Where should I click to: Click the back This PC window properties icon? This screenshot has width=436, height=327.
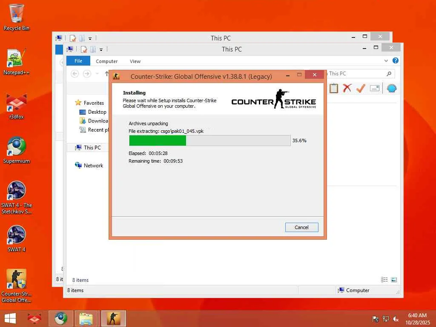72,38
